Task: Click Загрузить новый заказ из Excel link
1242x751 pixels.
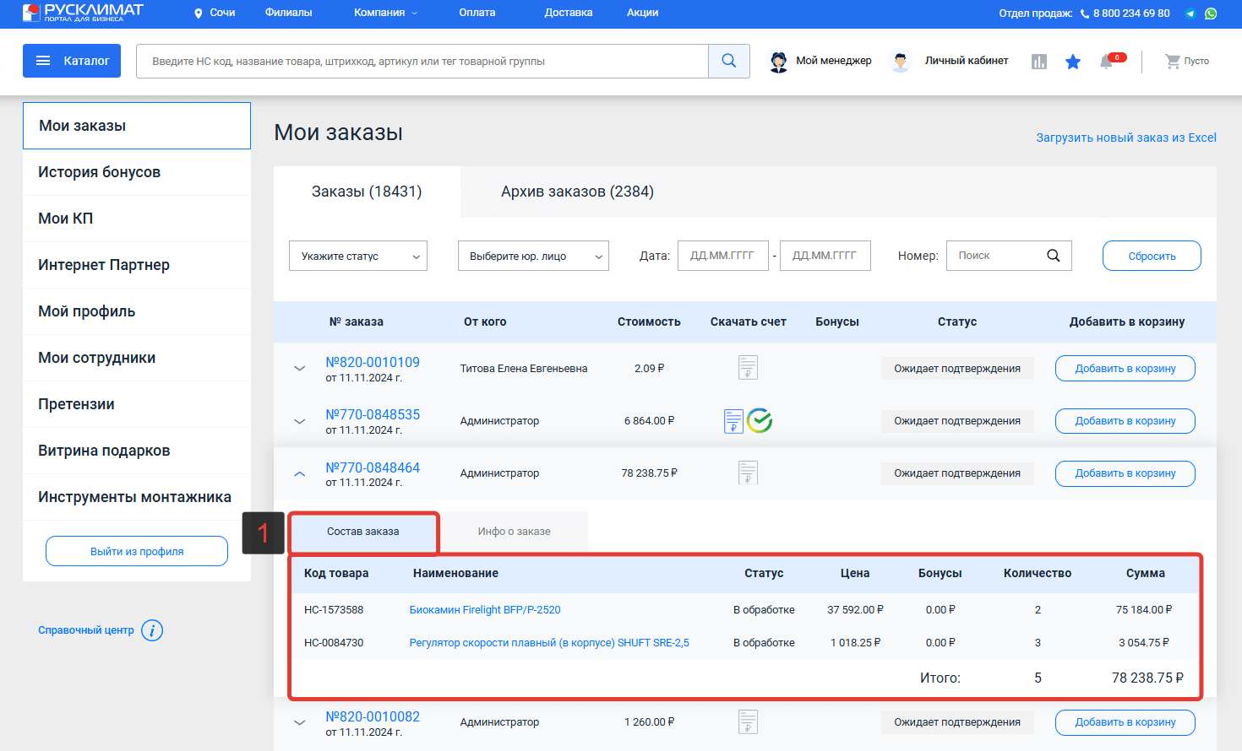Action: (x=1126, y=138)
